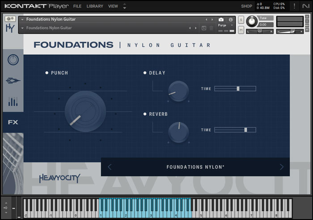Click the pan L-R slider
313x220 pixels.
260,32
